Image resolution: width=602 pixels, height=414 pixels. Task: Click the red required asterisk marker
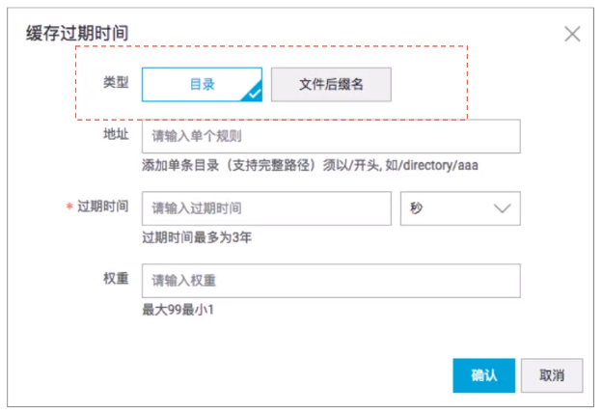pyautogui.click(x=69, y=208)
